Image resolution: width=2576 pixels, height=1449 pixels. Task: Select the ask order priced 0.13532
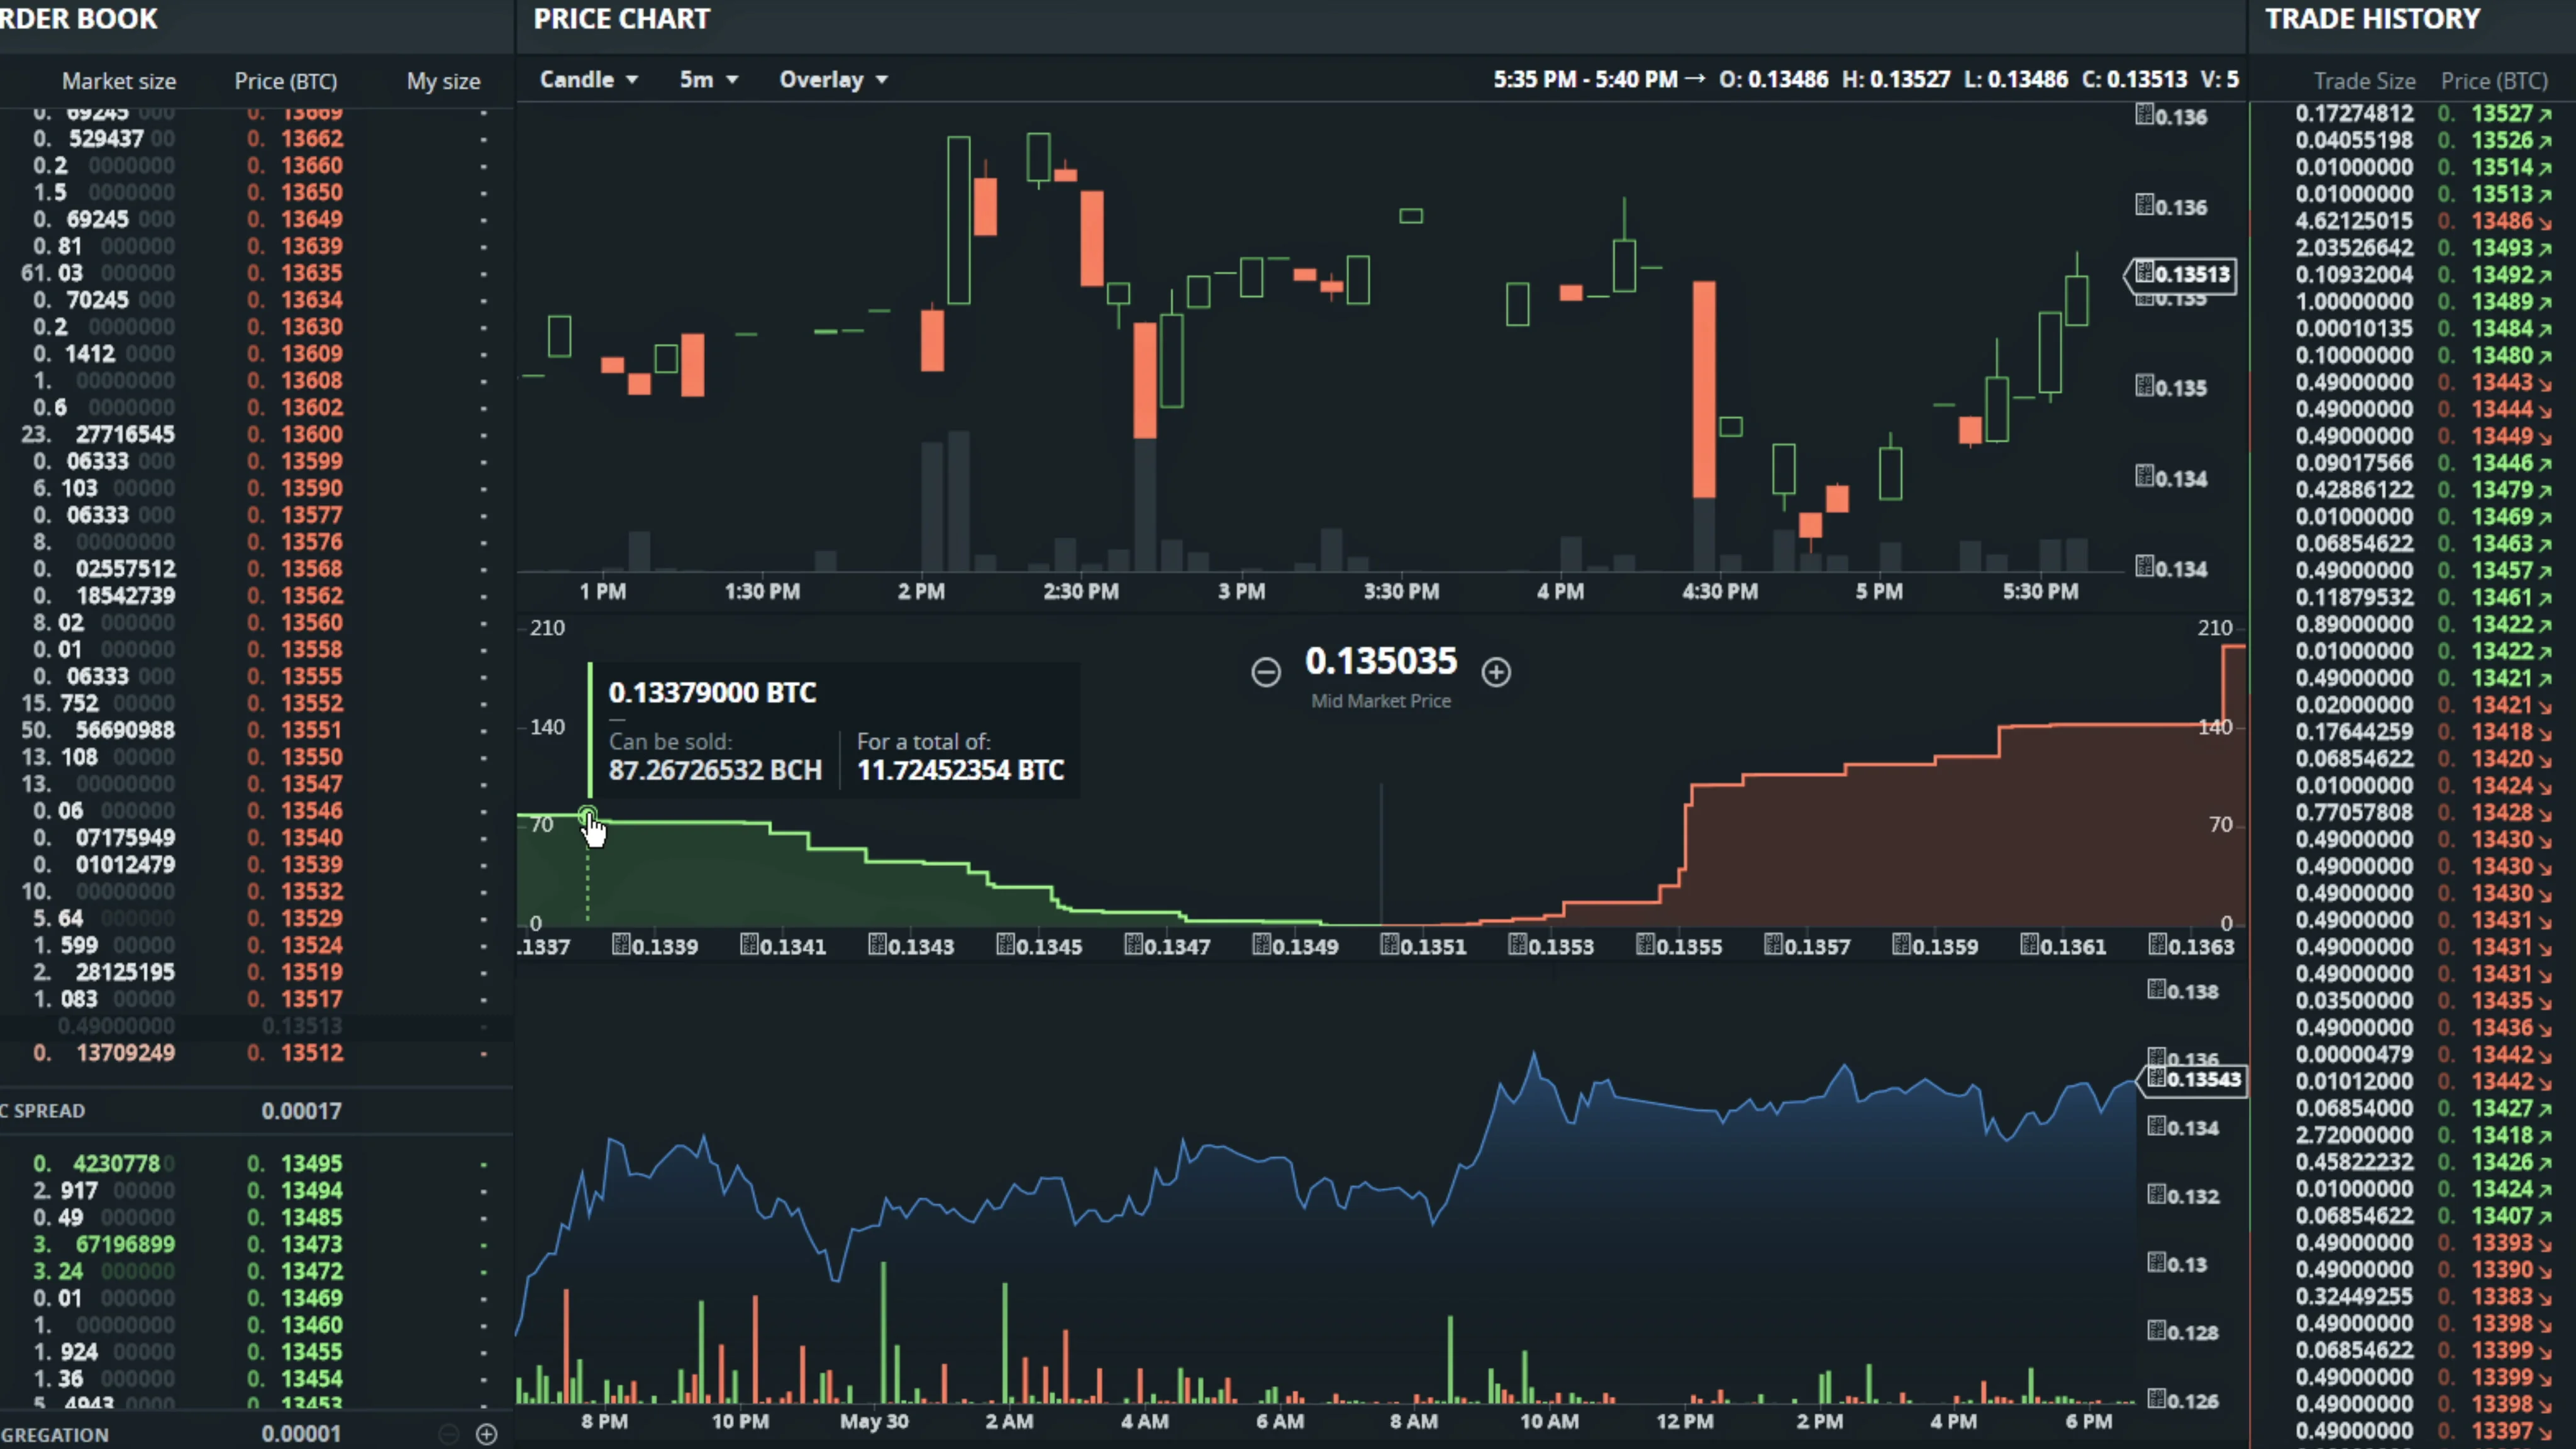(x=257, y=891)
